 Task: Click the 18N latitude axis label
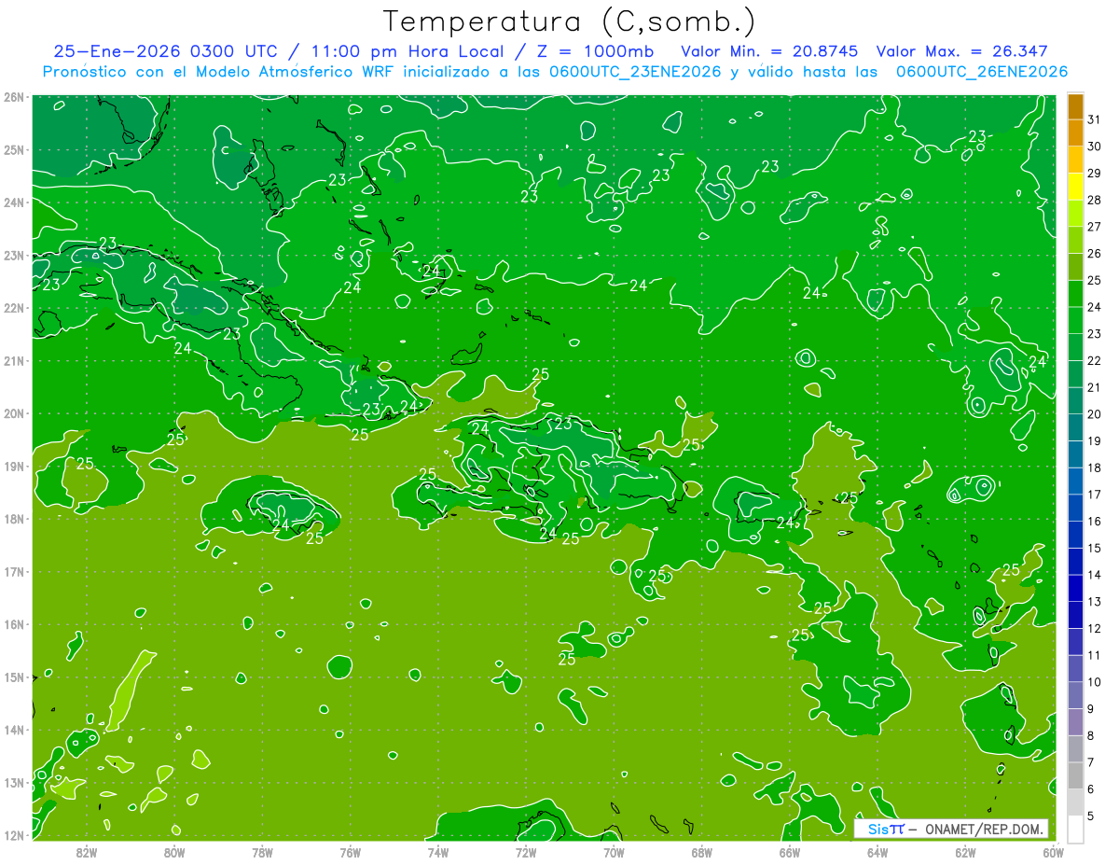(14, 519)
